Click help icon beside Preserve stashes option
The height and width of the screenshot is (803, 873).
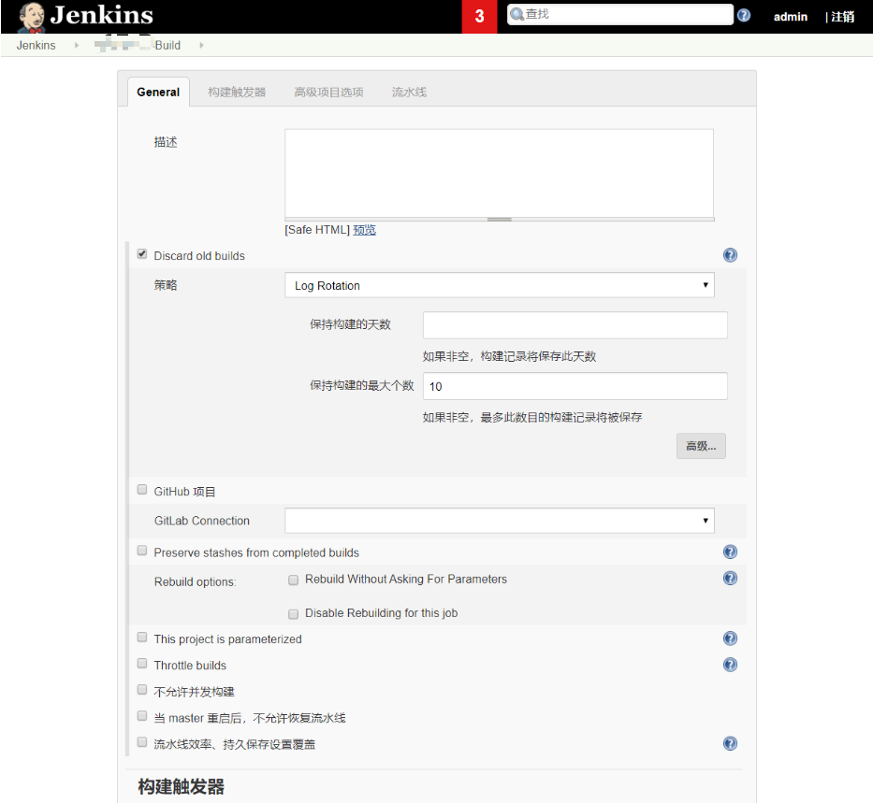point(730,552)
